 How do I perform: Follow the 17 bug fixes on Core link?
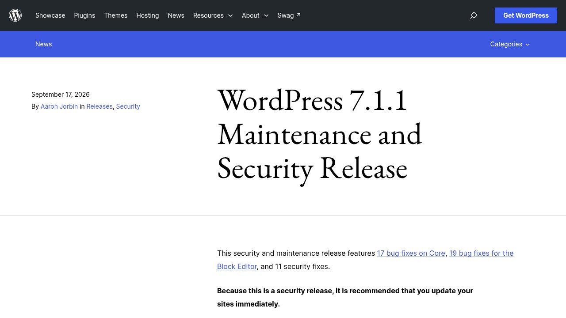[x=411, y=254]
